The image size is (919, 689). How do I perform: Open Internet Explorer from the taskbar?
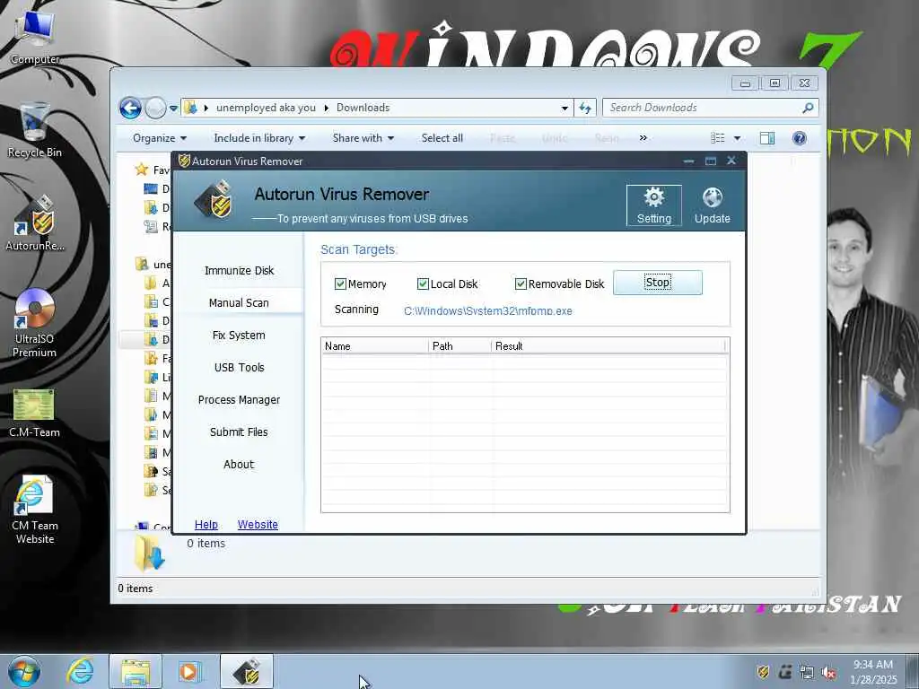80,671
